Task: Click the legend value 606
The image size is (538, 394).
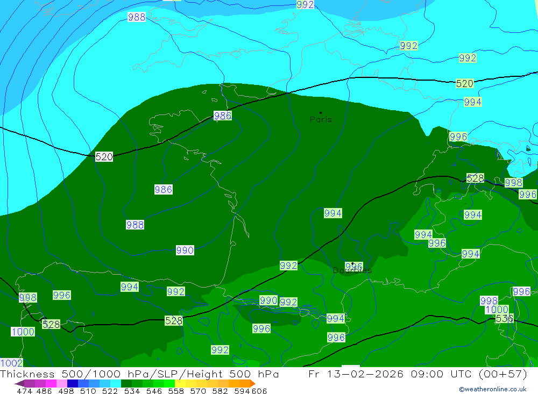Action: tap(259, 391)
